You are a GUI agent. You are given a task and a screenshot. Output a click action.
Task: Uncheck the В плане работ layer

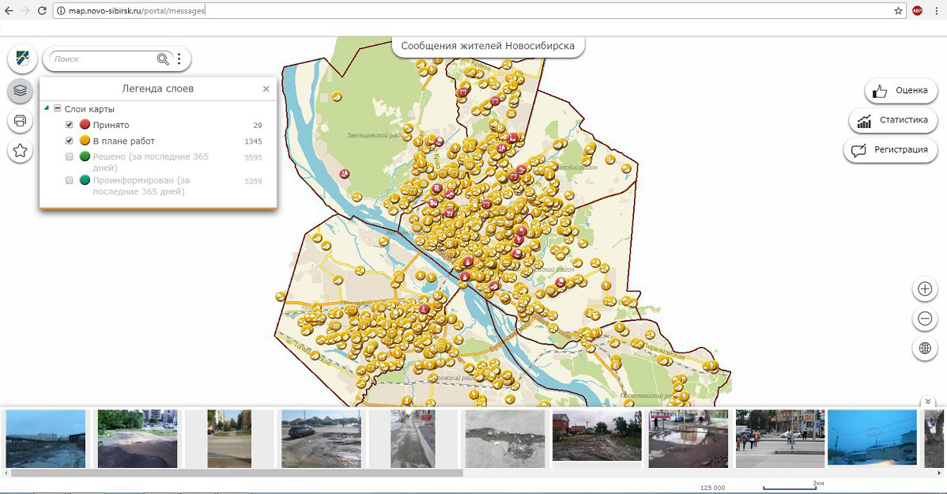pyautogui.click(x=70, y=141)
